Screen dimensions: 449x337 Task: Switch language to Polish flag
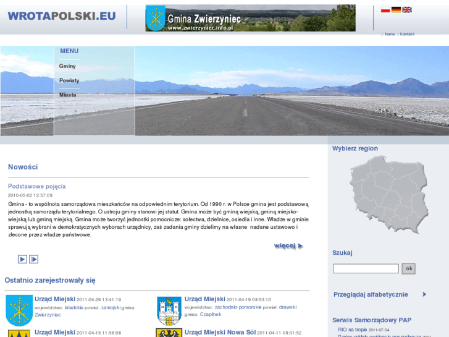(x=385, y=10)
